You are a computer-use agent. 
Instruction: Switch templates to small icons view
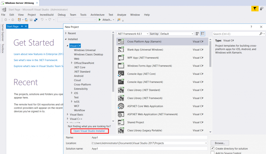pos(197,34)
